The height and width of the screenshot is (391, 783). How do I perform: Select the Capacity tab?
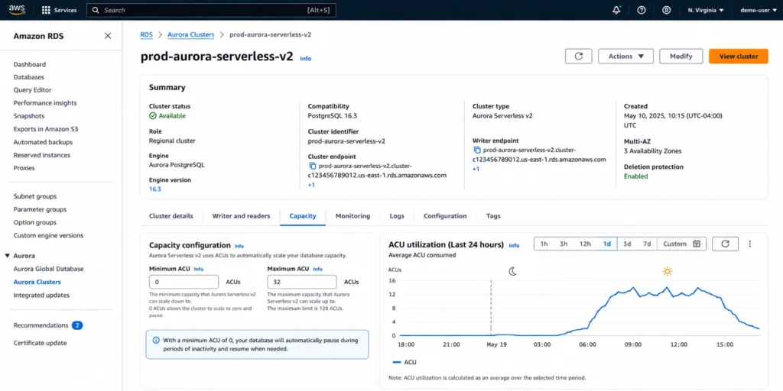point(303,216)
